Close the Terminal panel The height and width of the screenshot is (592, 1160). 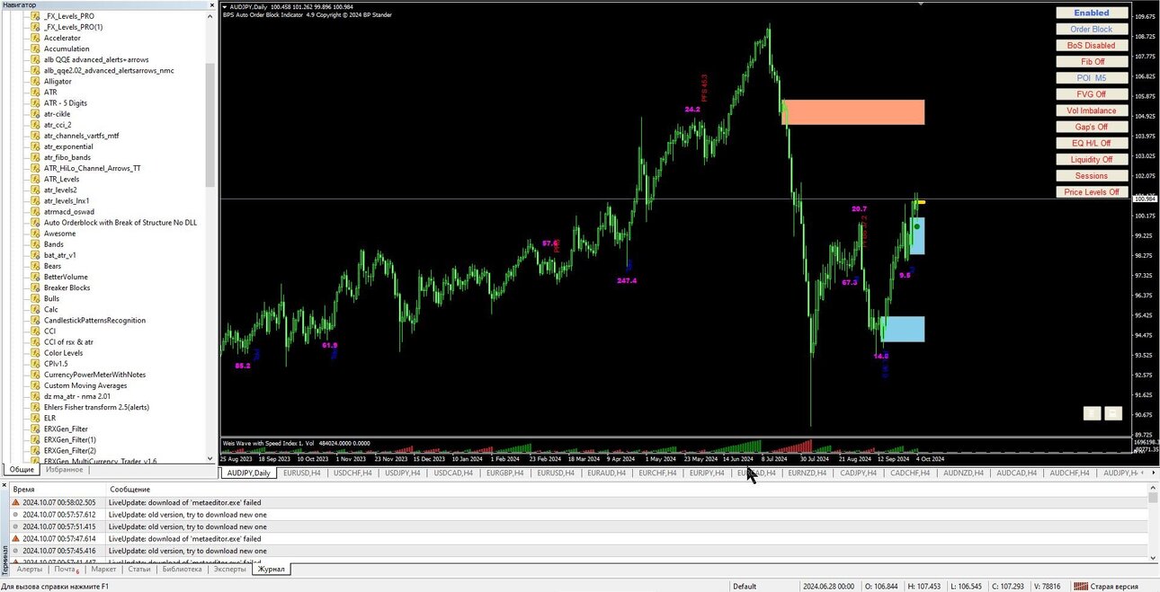(x=4, y=486)
